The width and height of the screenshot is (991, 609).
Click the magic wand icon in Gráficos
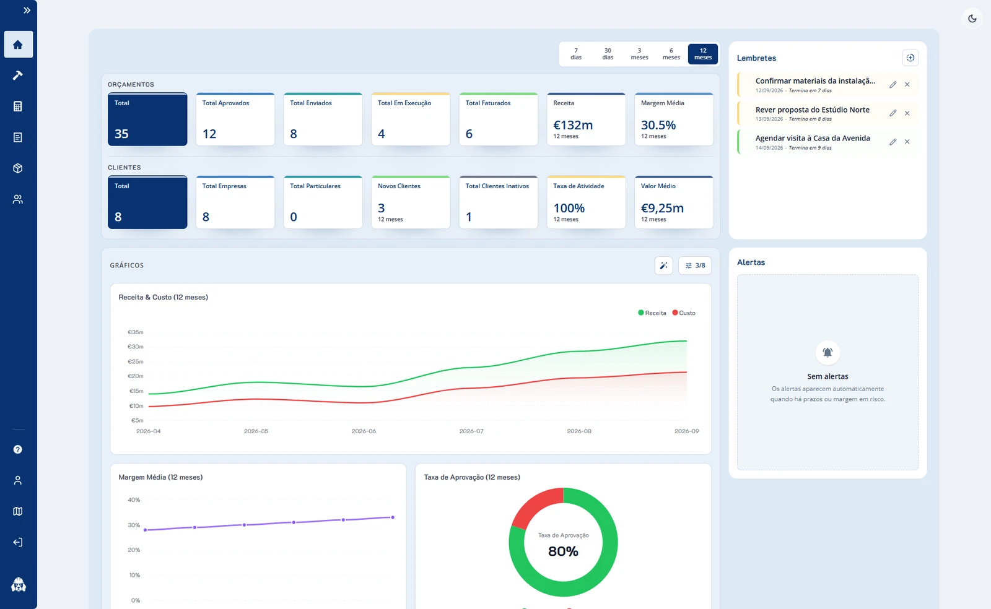coord(663,266)
